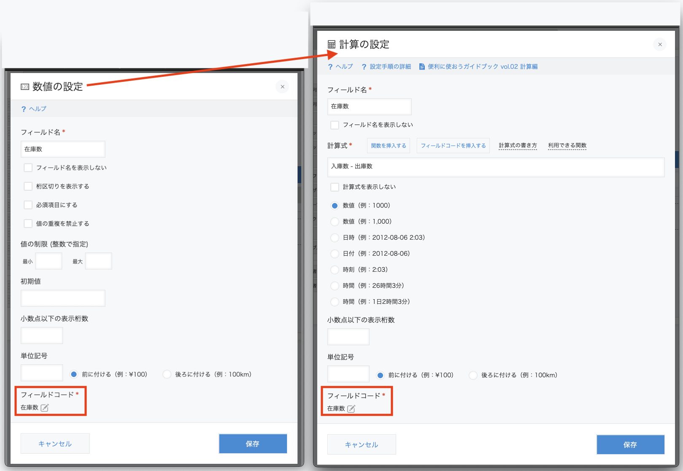Enable 計算式を表示しない checkbox
683x471 pixels.
(335, 187)
